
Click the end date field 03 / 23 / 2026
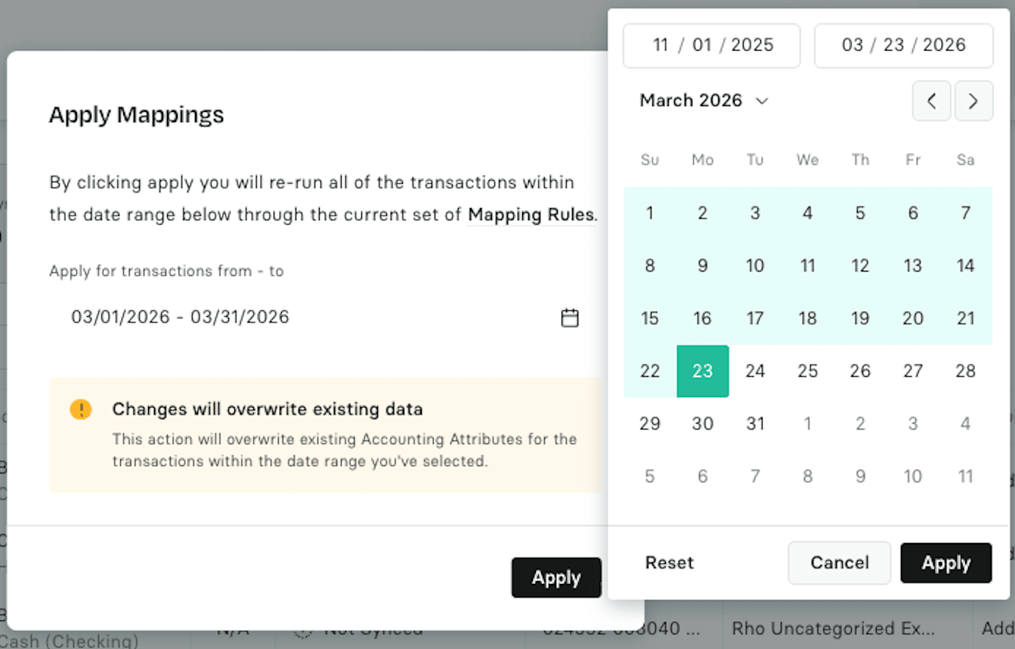(x=903, y=45)
